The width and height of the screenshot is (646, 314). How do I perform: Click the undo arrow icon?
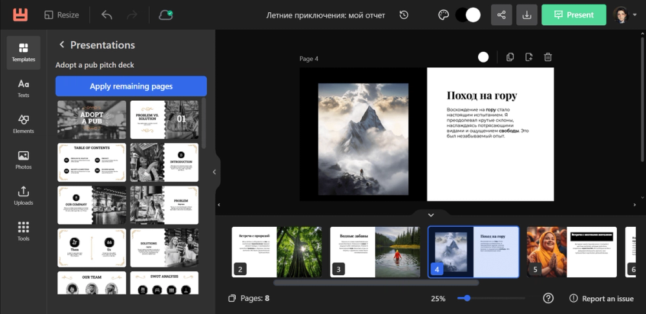coord(107,15)
